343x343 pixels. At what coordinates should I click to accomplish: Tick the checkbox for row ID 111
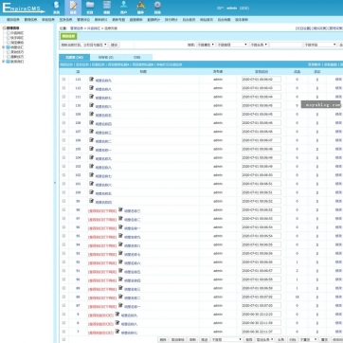tap(63, 97)
